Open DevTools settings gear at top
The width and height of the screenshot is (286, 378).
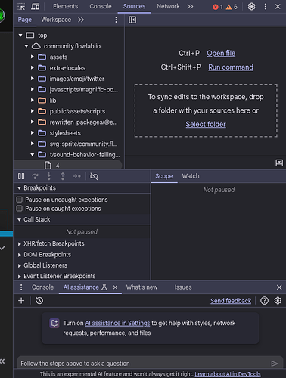(x=251, y=6)
